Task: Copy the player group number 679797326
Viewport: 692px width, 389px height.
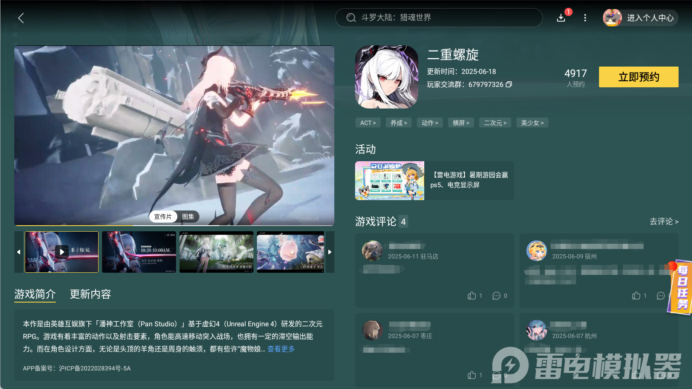Action: [x=509, y=84]
